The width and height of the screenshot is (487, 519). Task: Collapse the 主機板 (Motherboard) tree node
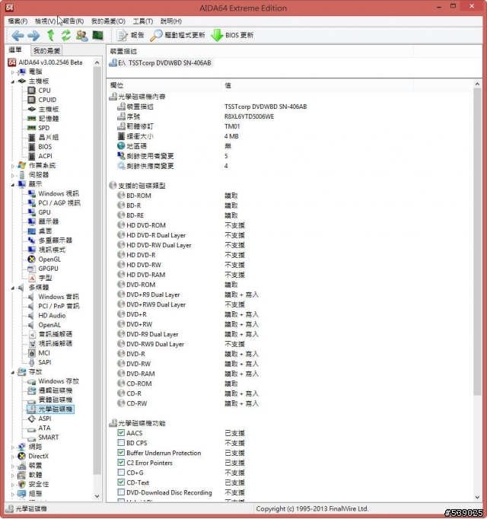13,81
